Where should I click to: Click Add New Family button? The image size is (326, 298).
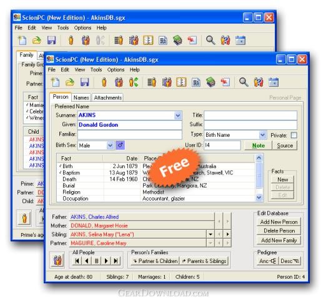279,241
